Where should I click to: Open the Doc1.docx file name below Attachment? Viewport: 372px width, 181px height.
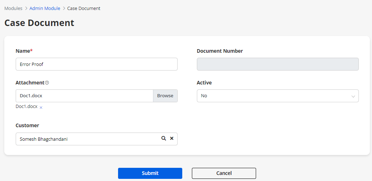click(x=26, y=107)
